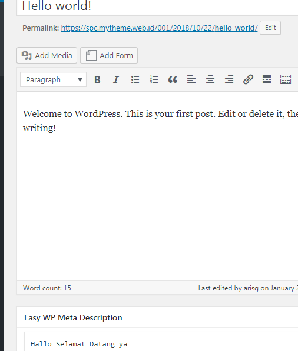Click the Permalink: label

41,28
